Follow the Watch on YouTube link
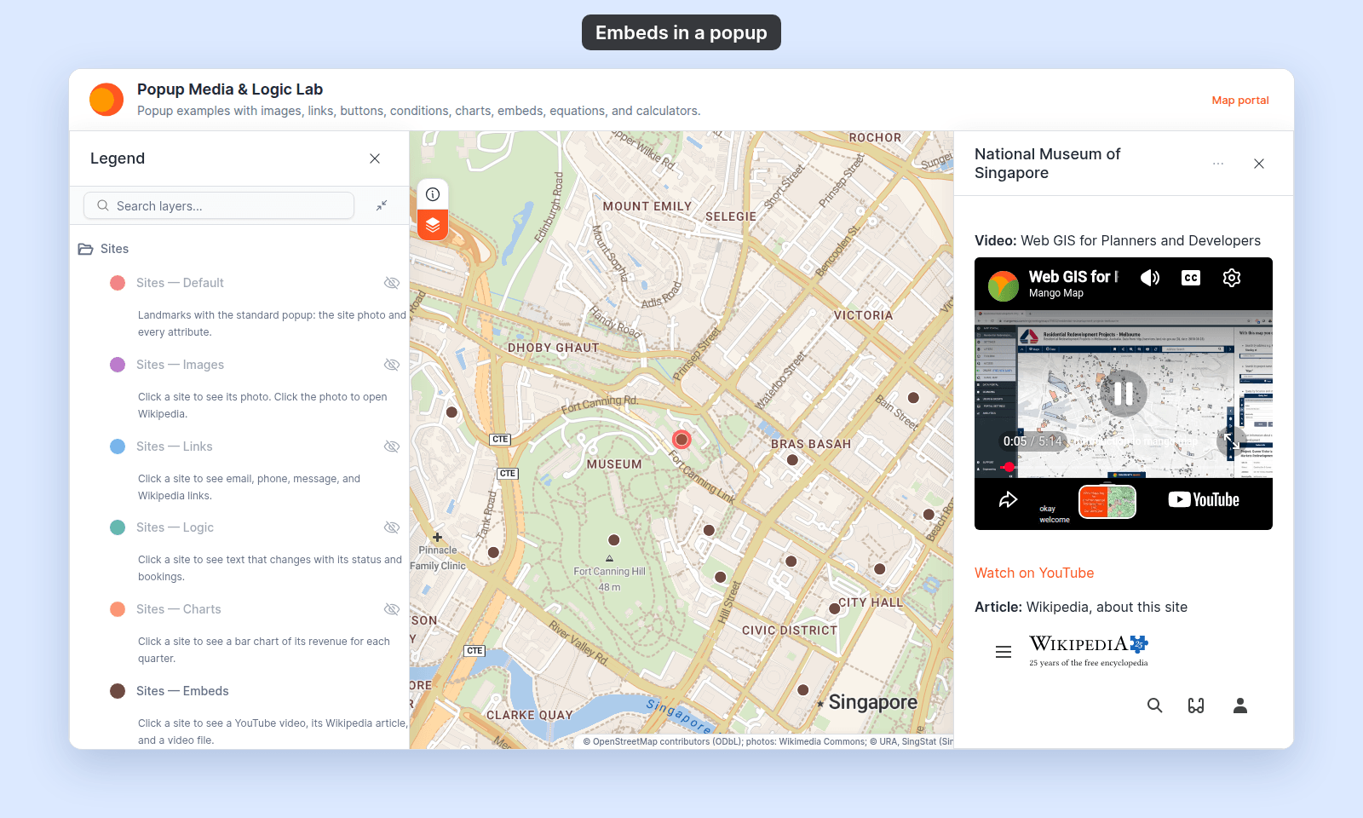The width and height of the screenshot is (1363, 818). pos(1034,573)
